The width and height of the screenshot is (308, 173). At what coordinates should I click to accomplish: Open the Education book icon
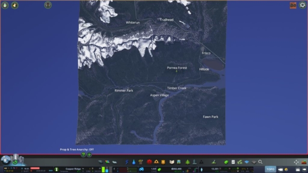pos(172,162)
